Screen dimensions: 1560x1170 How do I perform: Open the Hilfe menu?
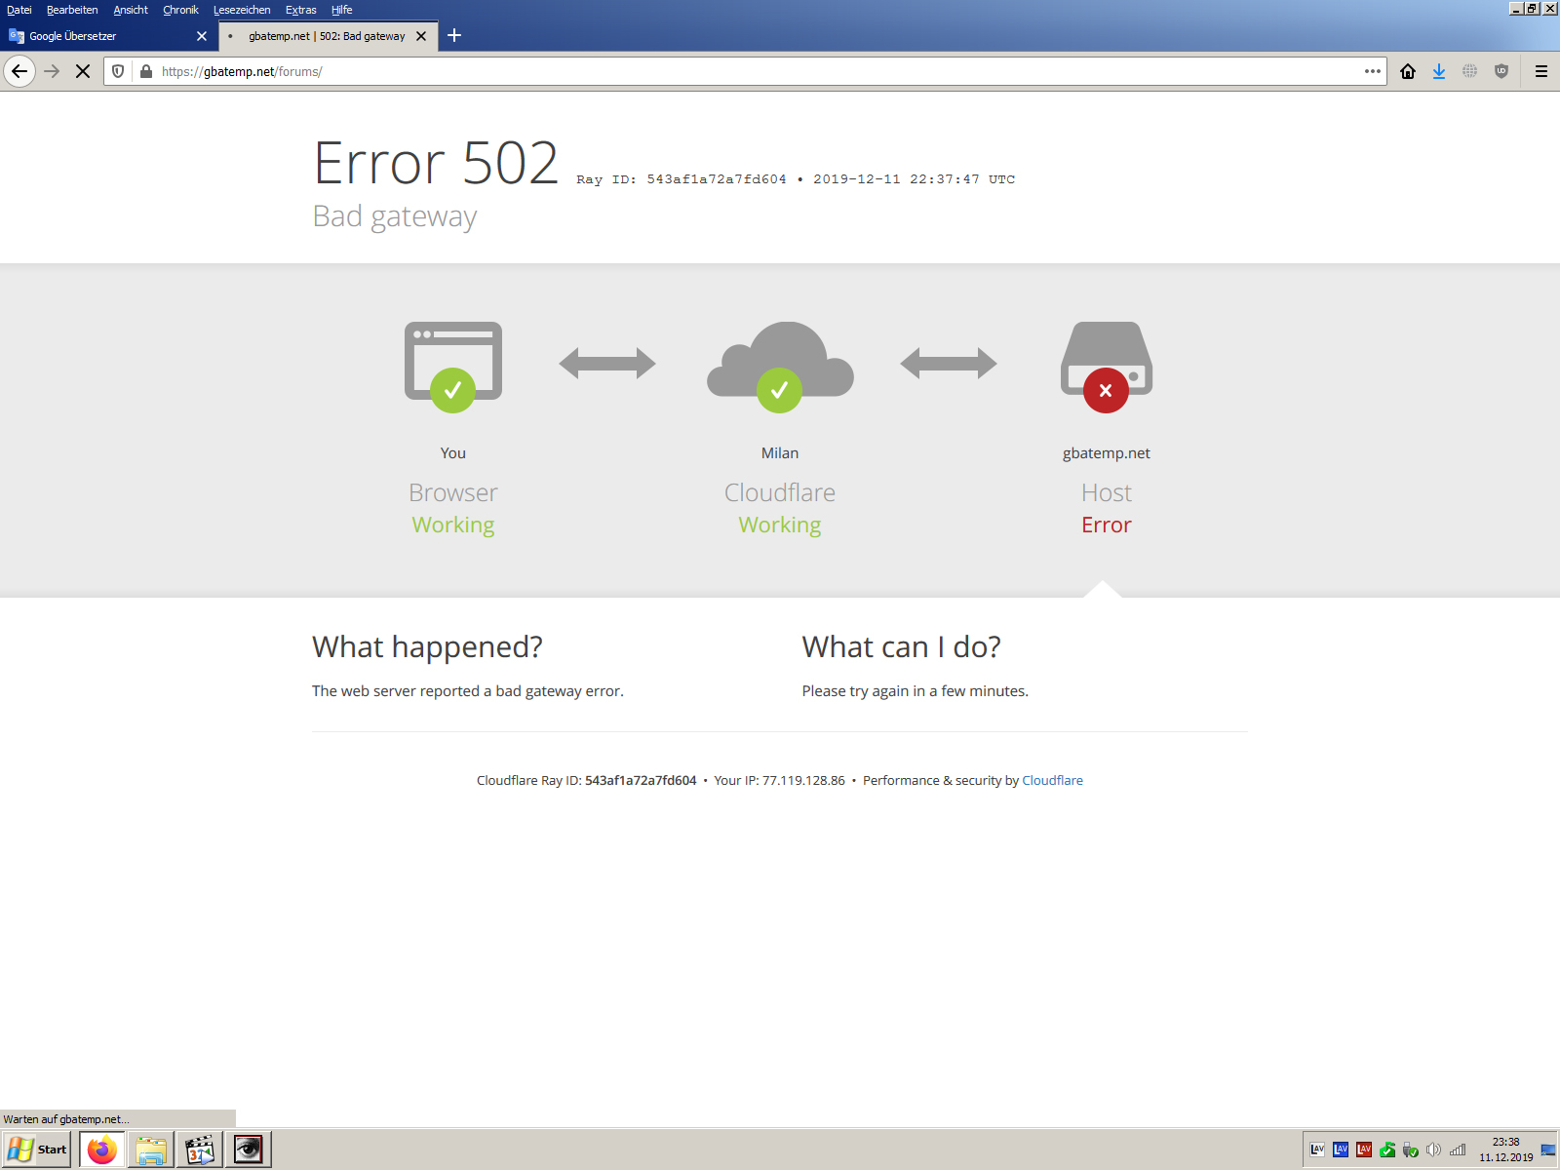coord(341,10)
